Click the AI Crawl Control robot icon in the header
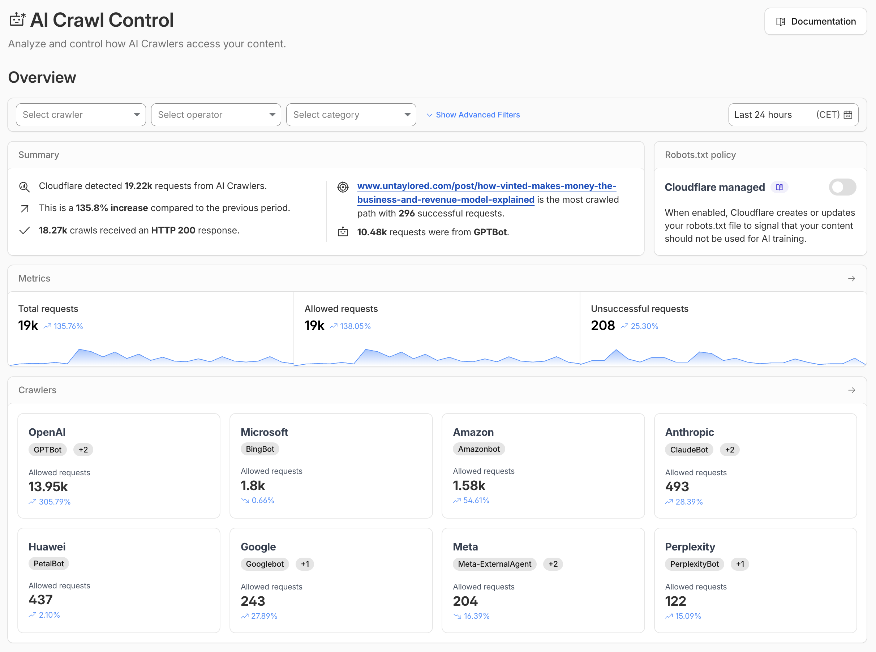The height and width of the screenshot is (652, 876). (x=17, y=20)
